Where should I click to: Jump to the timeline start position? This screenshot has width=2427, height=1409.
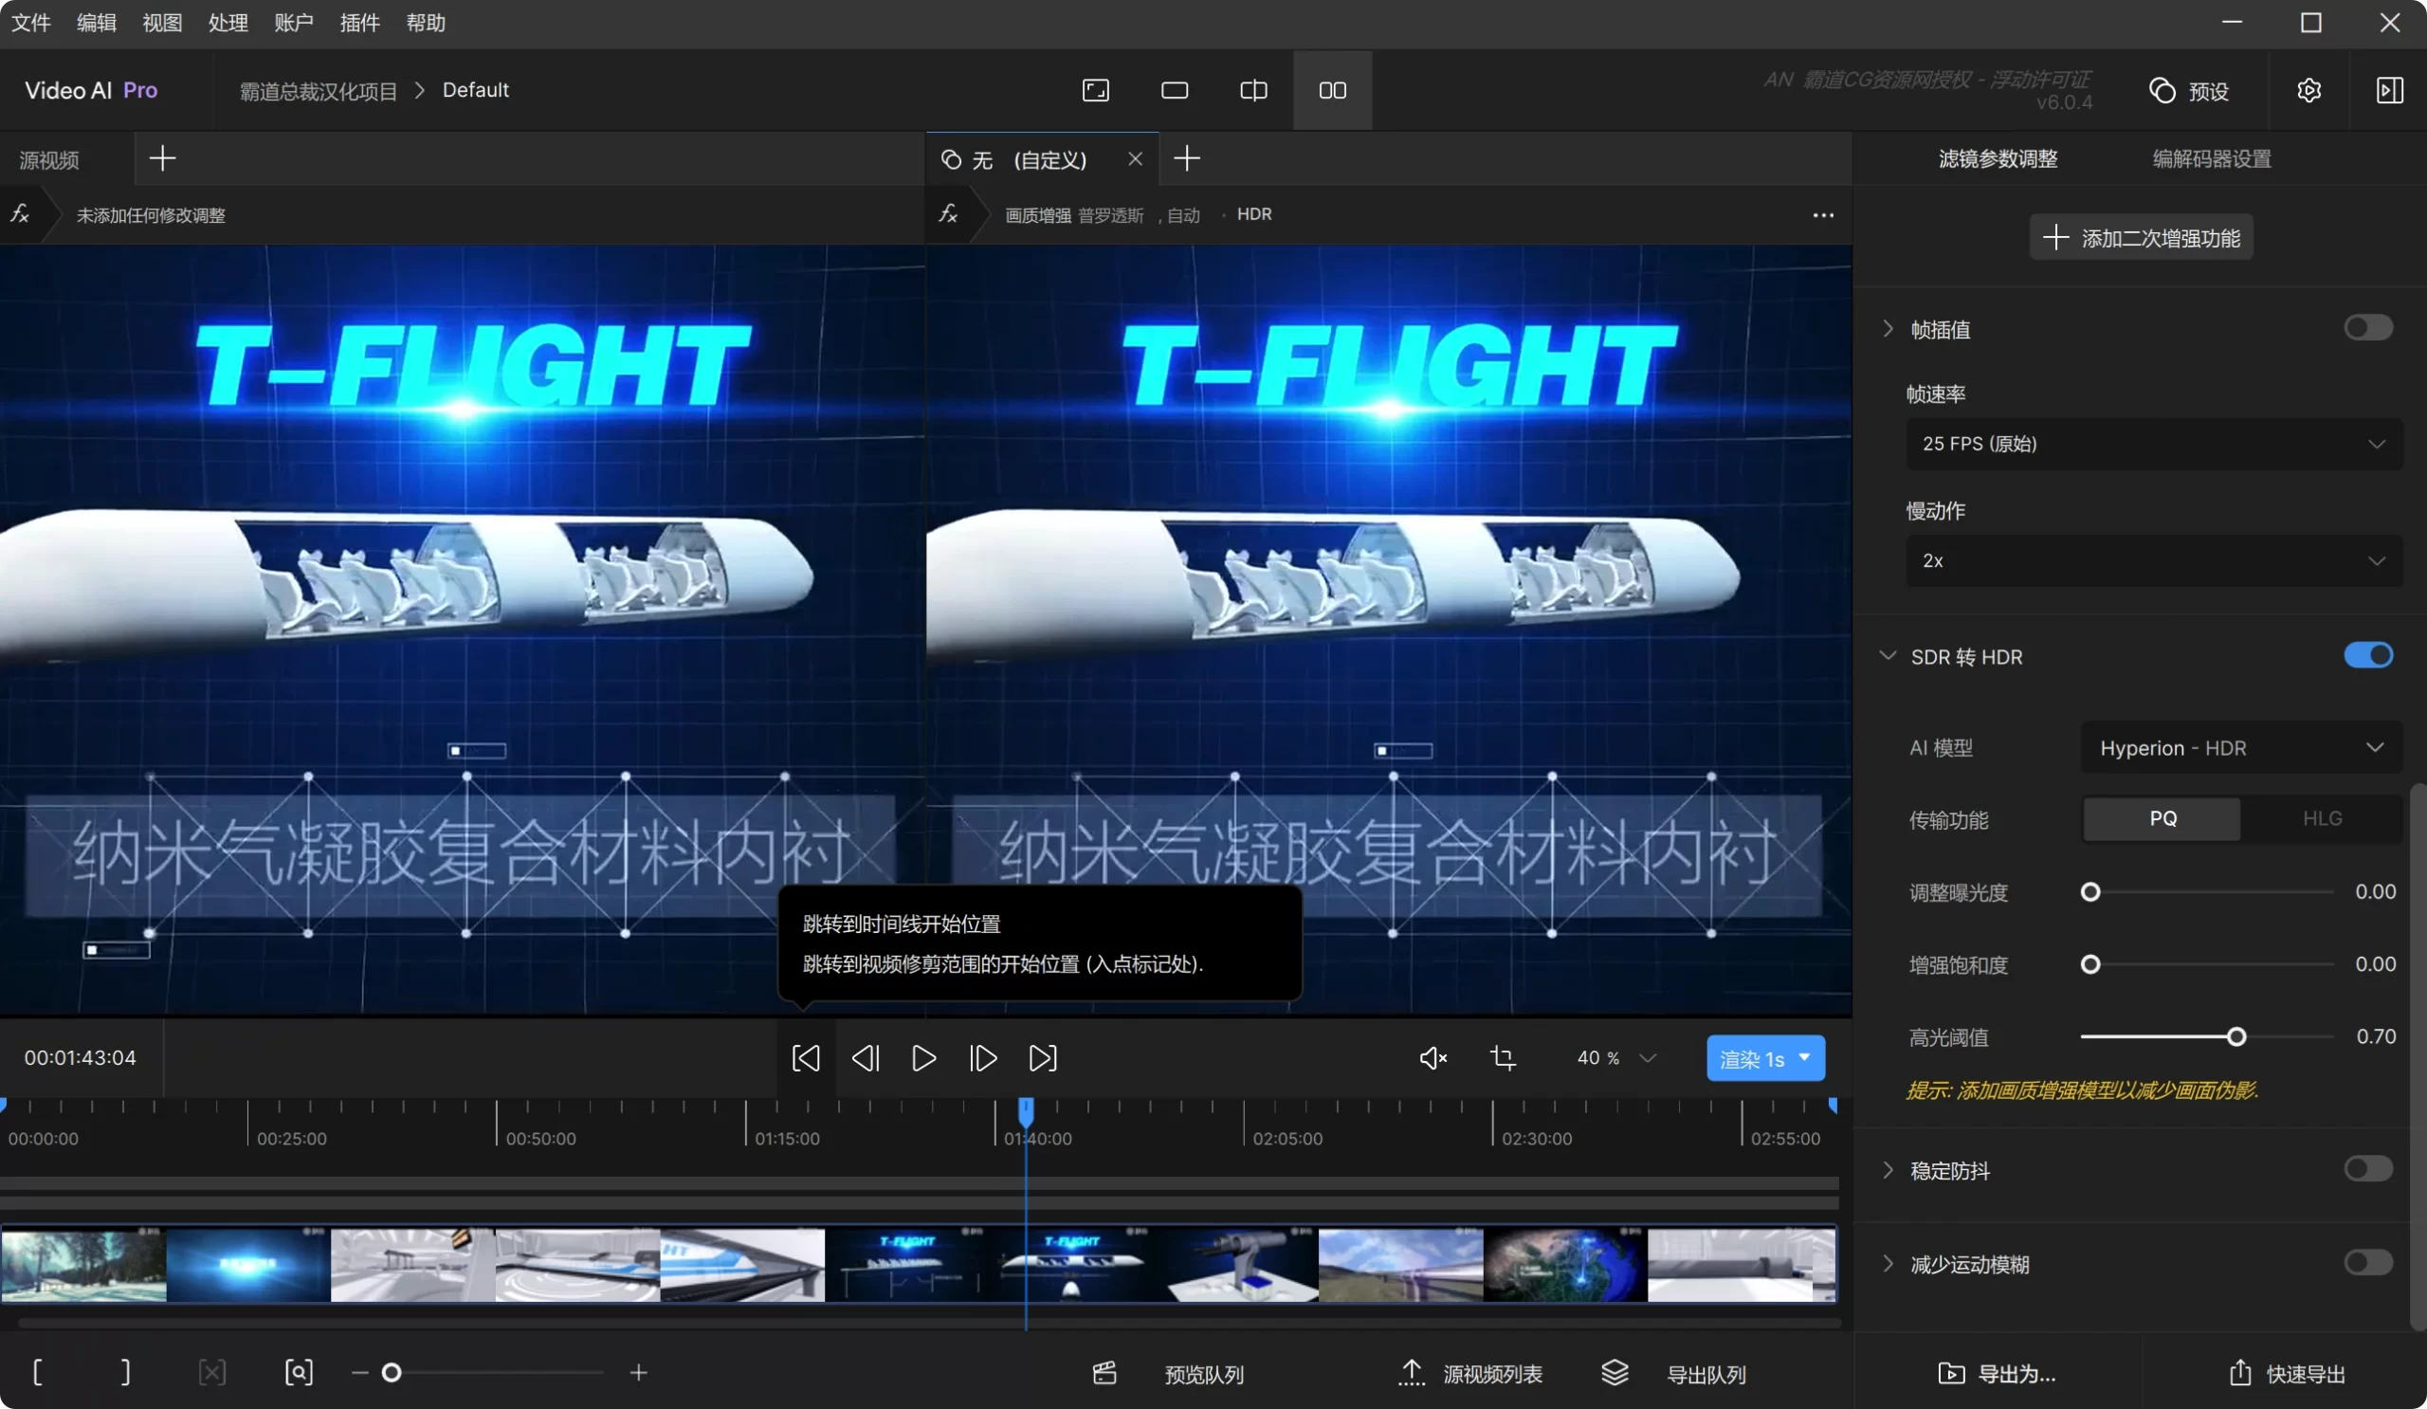point(805,1057)
